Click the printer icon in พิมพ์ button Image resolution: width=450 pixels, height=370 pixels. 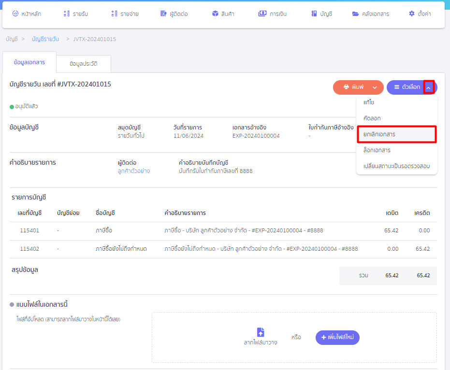click(346, 87)
